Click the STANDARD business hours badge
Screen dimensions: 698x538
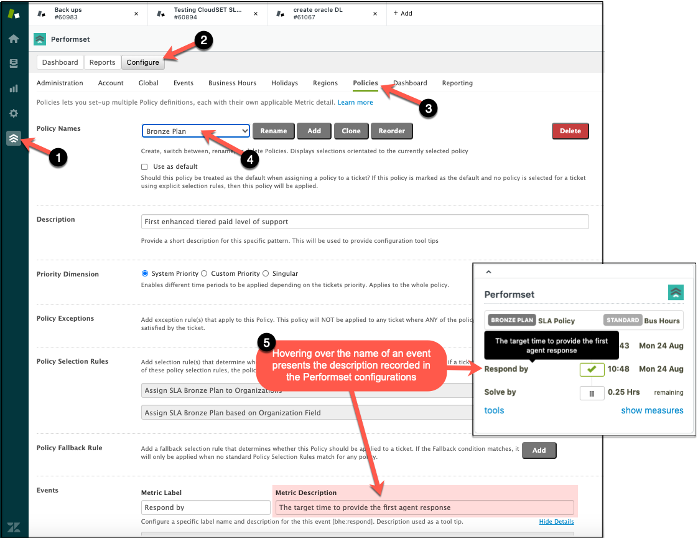(x=623, y=320)
